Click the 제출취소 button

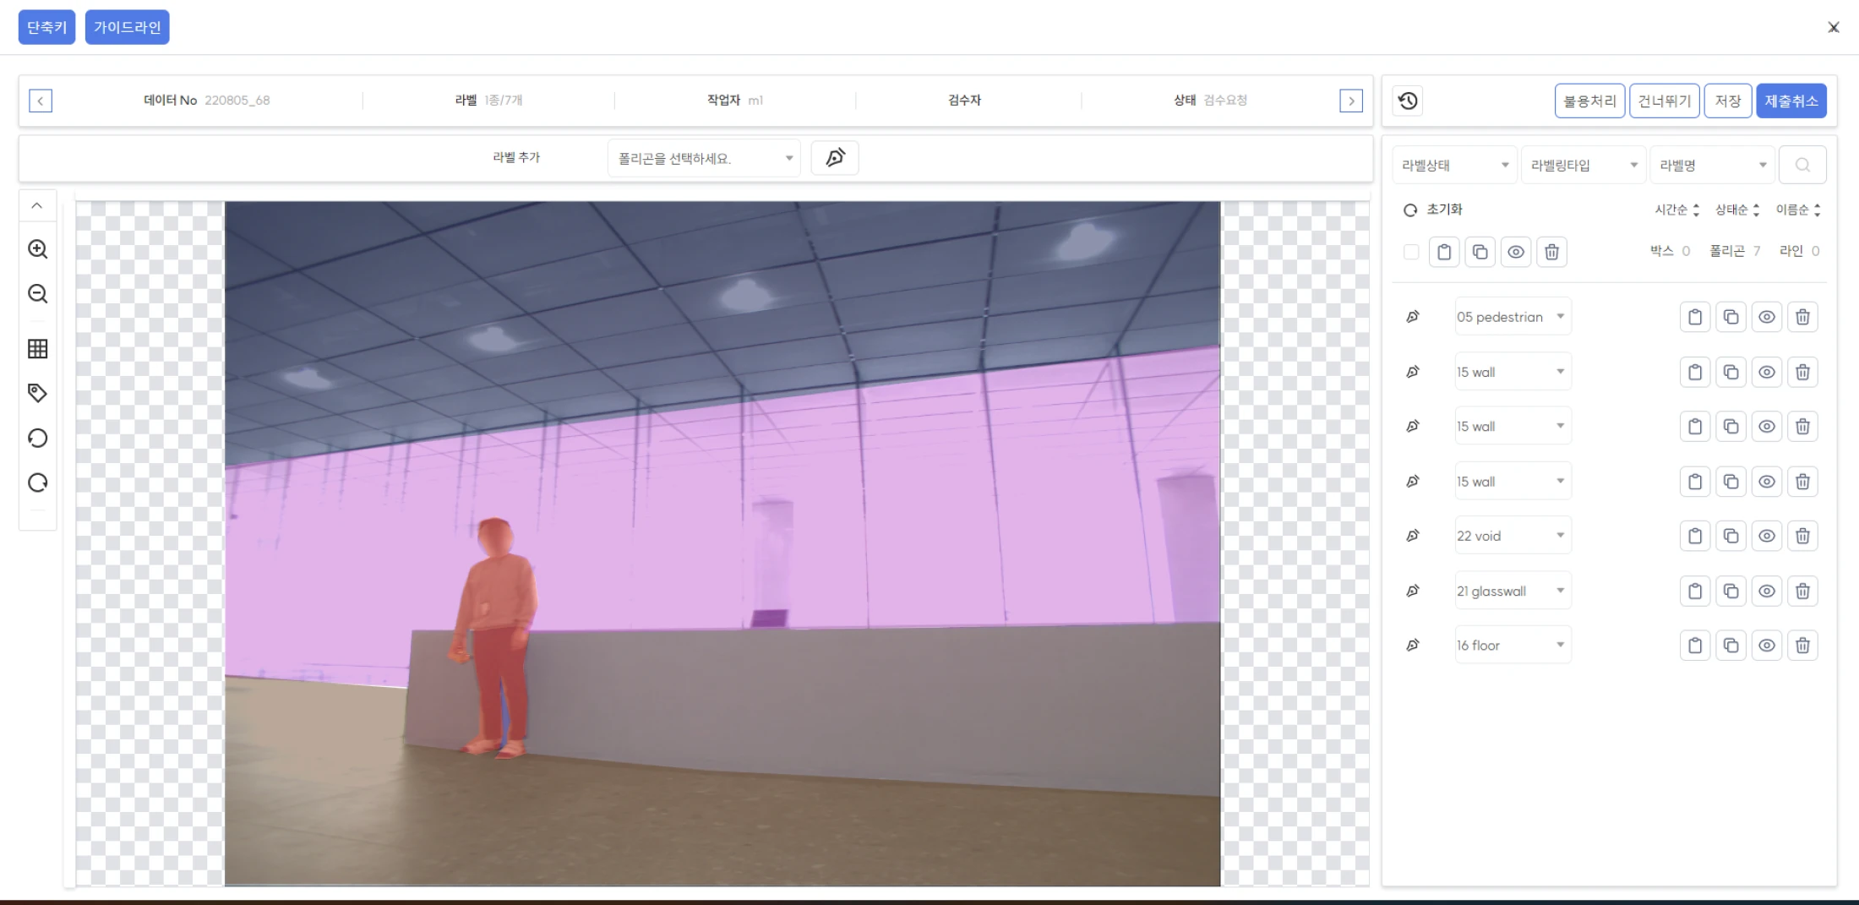click(1791, 101)
